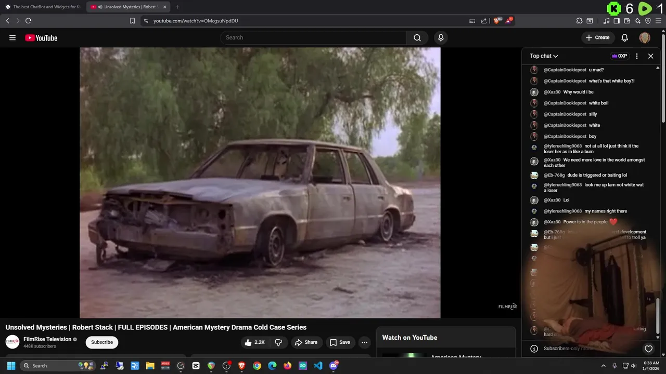The width and height of the screenshot is (666, 374).
Task: Open the Top chat dropdown
Action: tap(544, 56)
